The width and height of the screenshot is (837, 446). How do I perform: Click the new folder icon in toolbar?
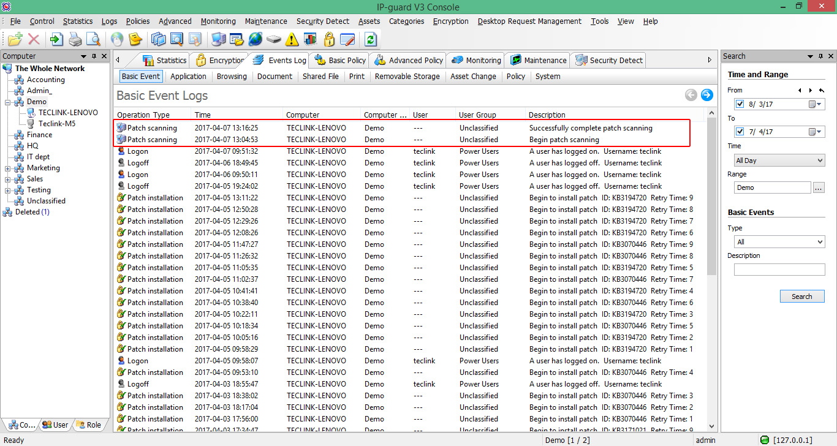click(15, 40)
